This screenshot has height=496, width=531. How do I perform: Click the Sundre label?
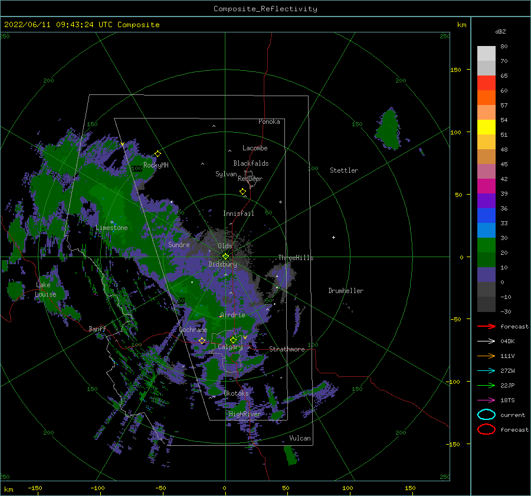179,244
